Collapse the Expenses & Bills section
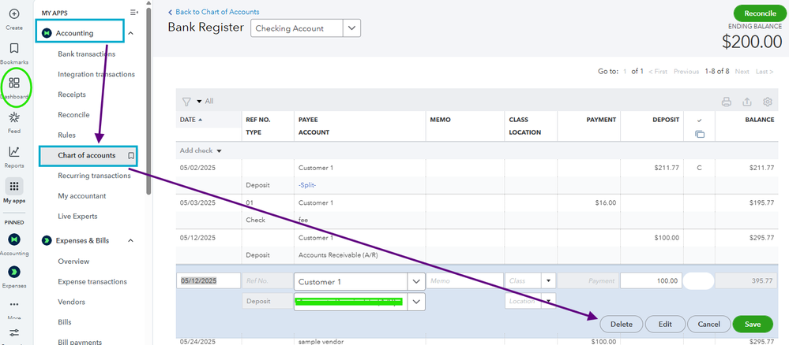 (x=131, y=240)
